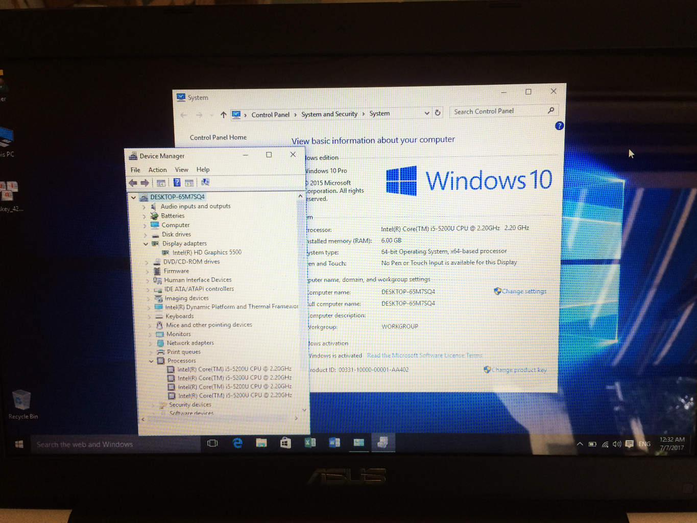The height and width of the screenshot is (523, 697).
Task: Click the Task View taskbar icon
Action: [212, 443]
